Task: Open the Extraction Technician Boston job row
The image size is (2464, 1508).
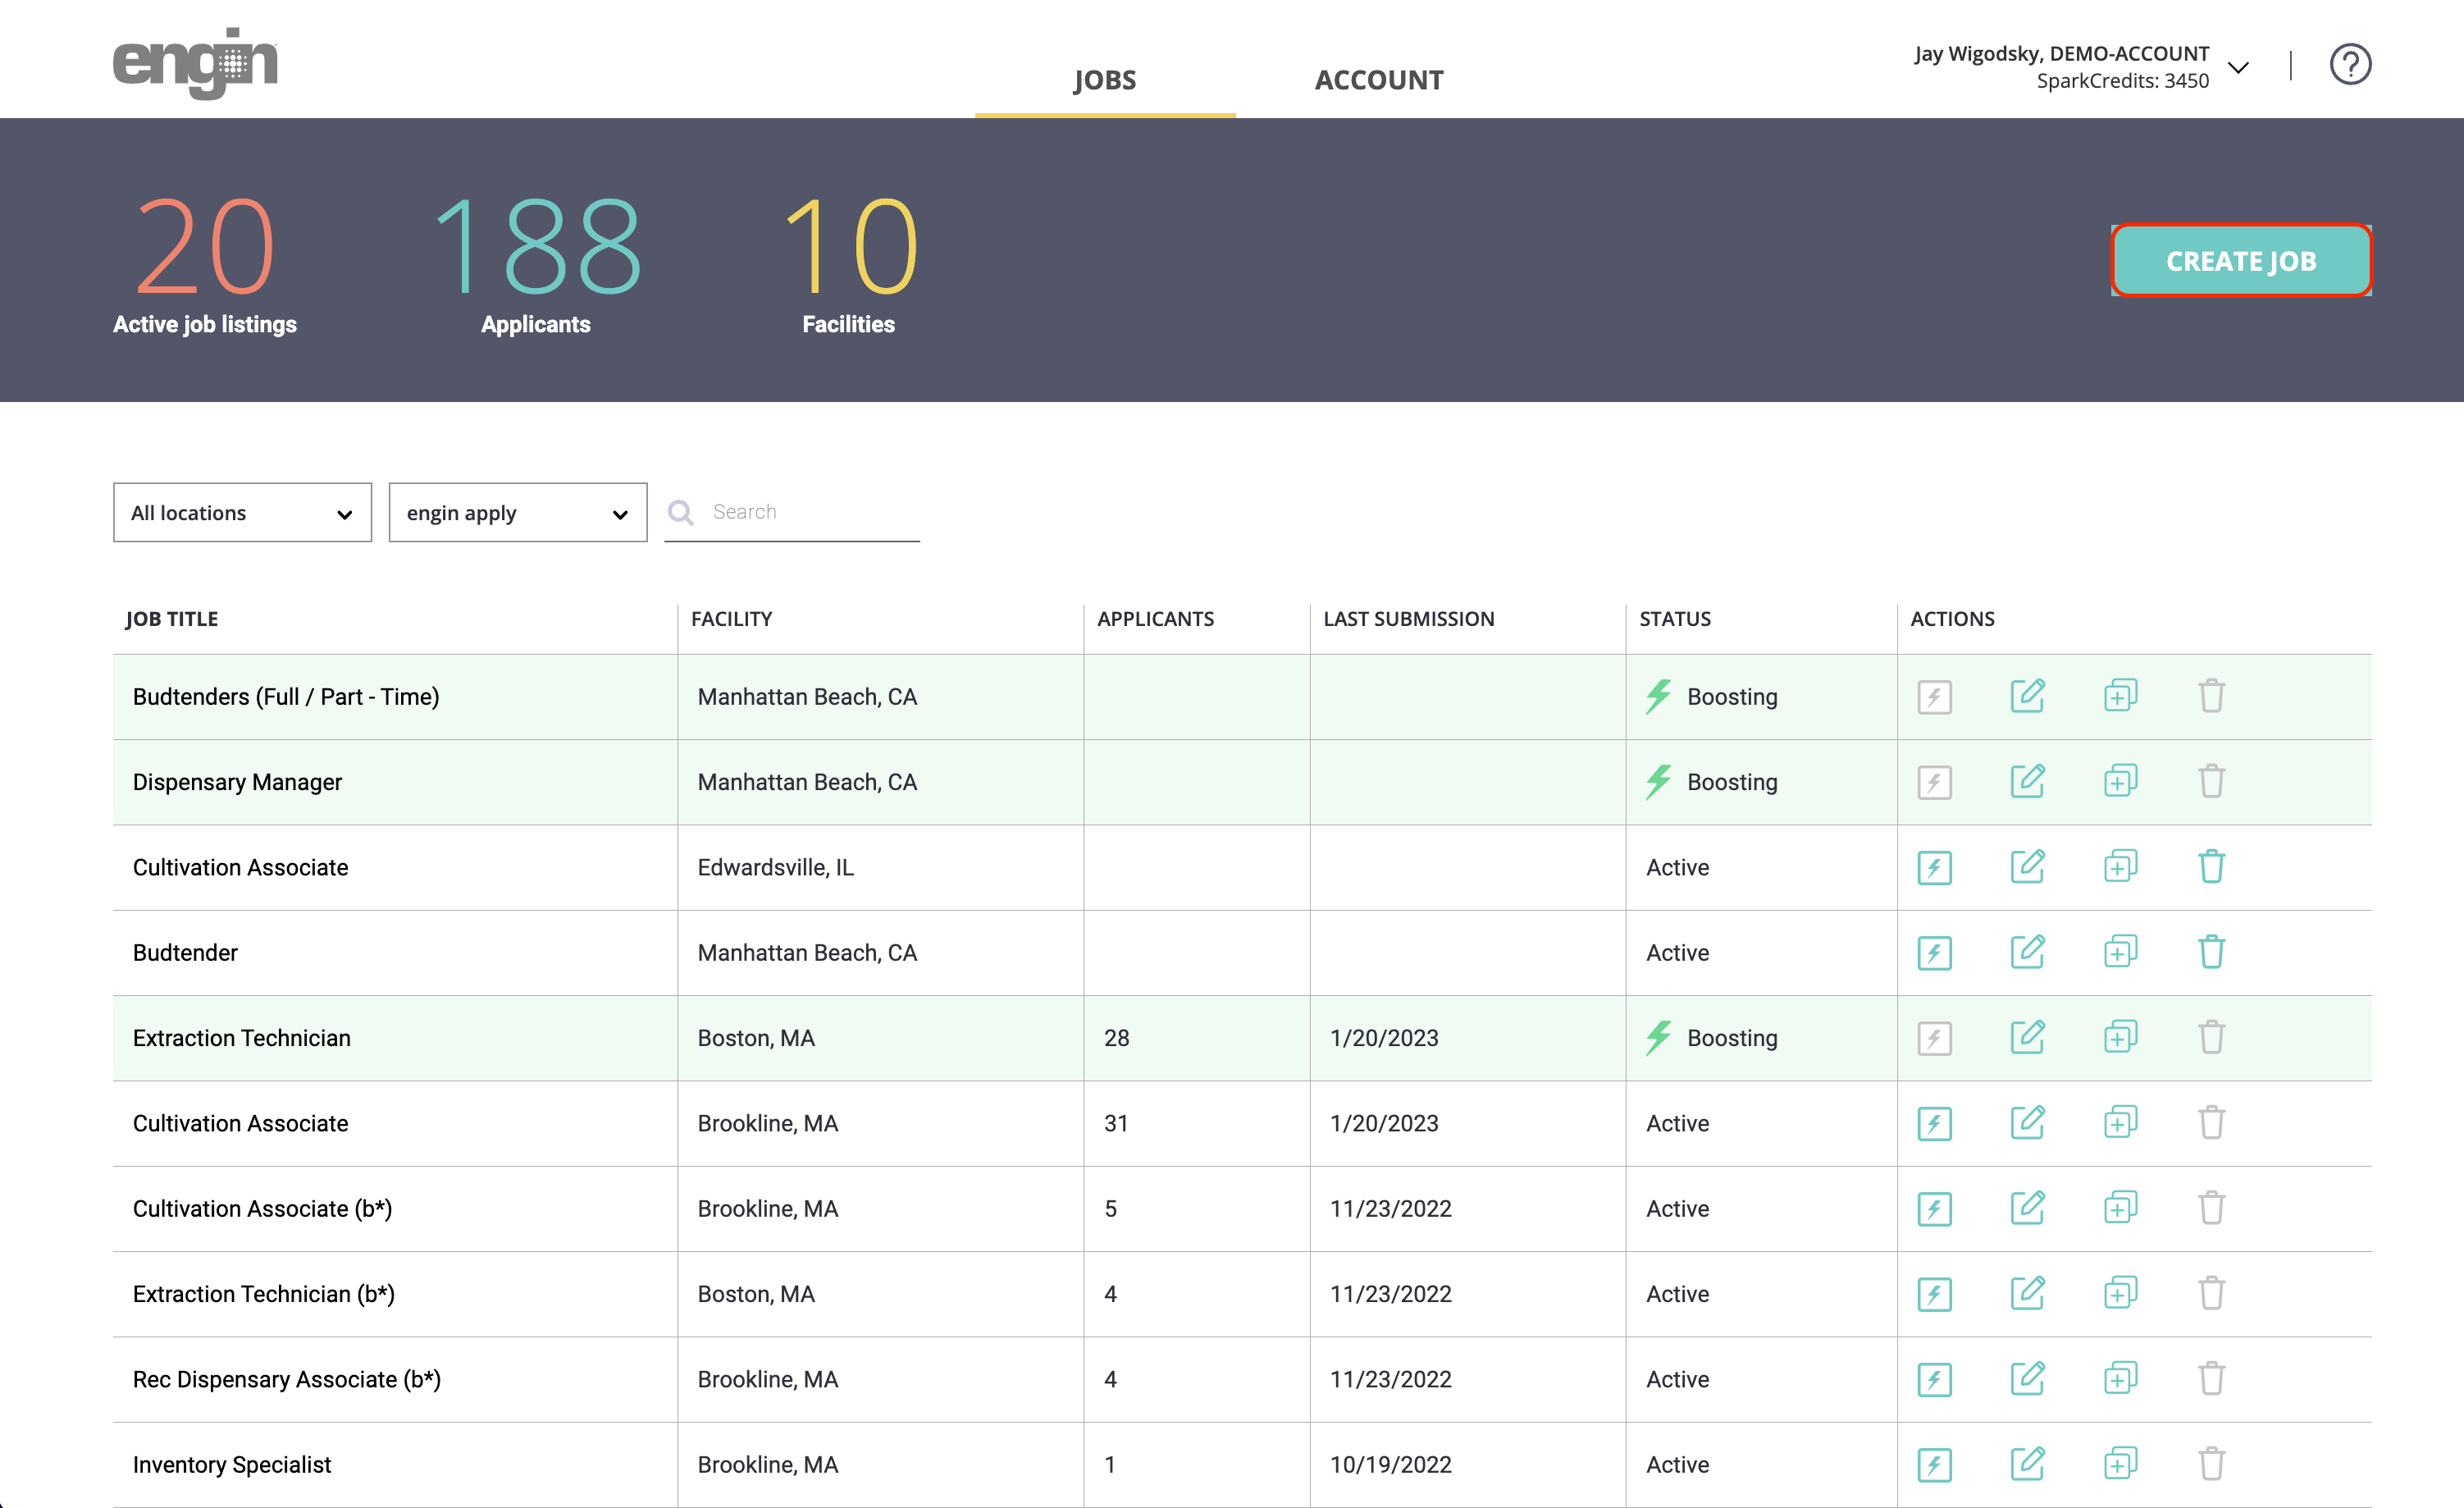Action: (x=242, y=1038)
